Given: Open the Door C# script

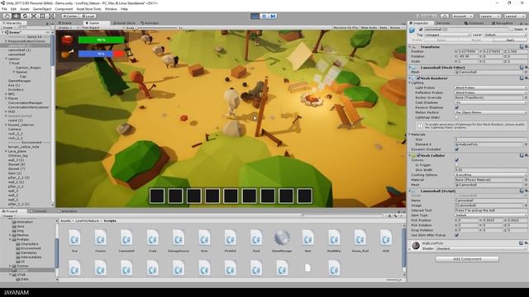Looking at the screenshot, I should [x=204, y=238].
